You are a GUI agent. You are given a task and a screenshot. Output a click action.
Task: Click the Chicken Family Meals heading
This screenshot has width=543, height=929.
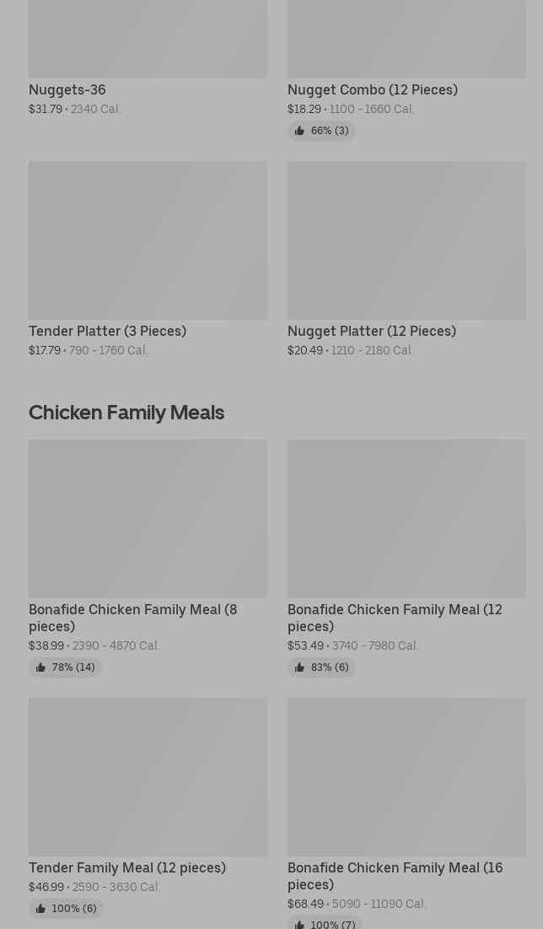[x=126, y=413]
